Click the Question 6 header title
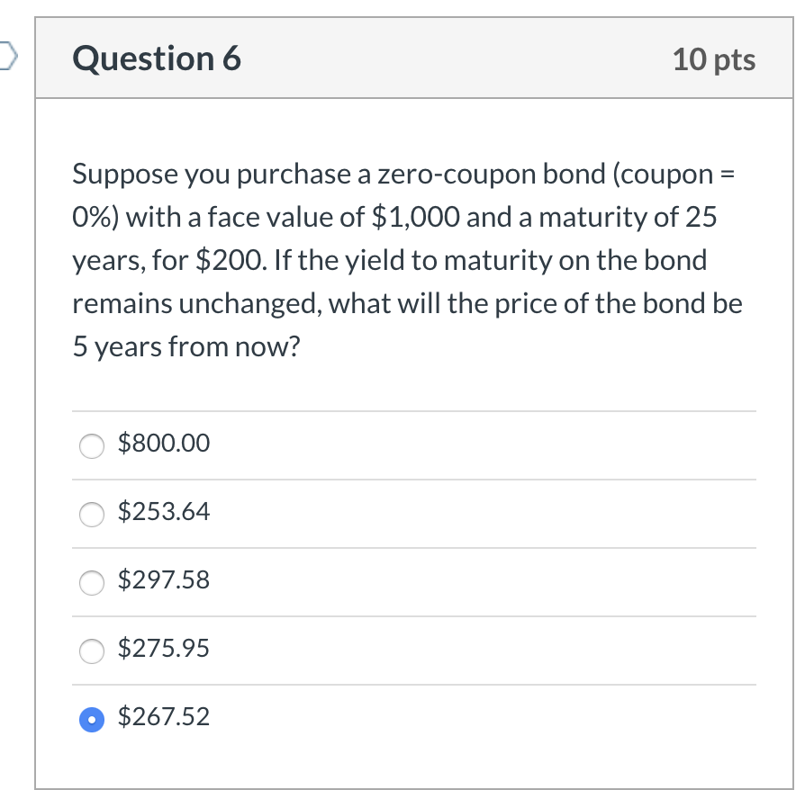The height and width of the screenshot is (790, 805). coord(157,59)
